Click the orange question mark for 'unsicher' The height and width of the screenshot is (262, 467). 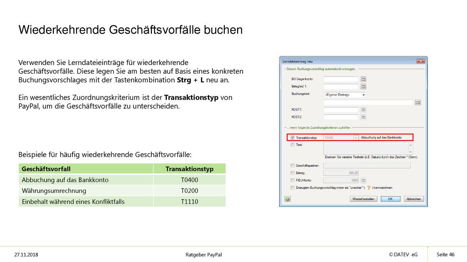tap(368, 188)
